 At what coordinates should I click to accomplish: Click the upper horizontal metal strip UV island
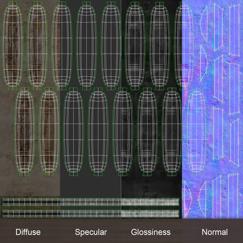pyautogui.click(x=91, y=202)
